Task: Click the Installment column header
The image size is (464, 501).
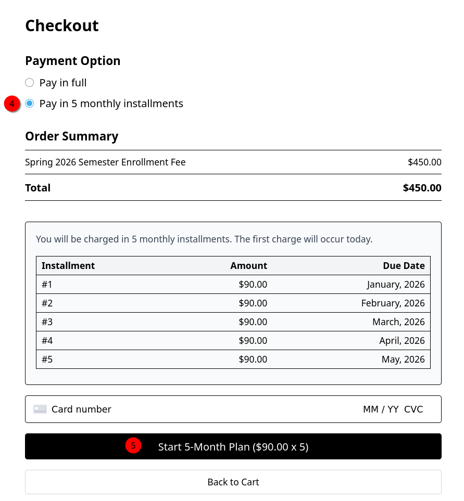Action: (x=68, y=265)
